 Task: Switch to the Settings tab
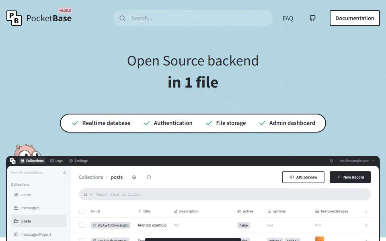pos(78,161)
